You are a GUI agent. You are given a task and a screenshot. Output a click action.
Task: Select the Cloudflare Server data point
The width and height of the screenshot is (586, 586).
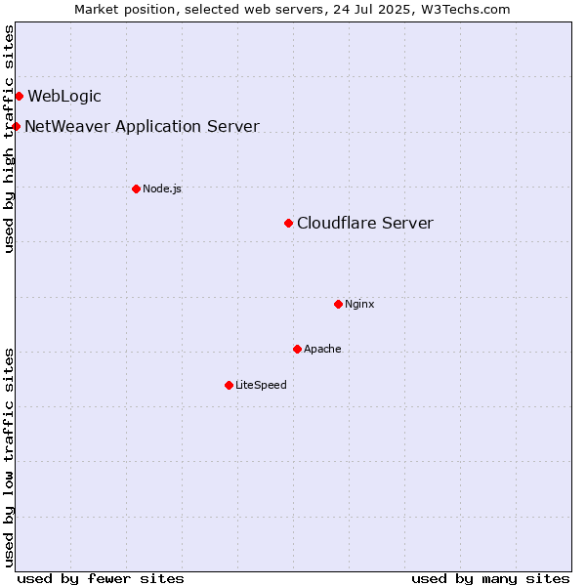click(x=288, y=224)
